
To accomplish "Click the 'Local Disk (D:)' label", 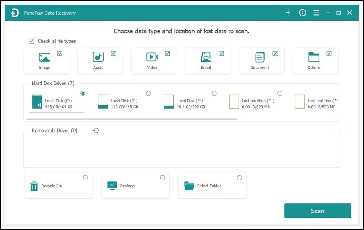I will 124,101.
